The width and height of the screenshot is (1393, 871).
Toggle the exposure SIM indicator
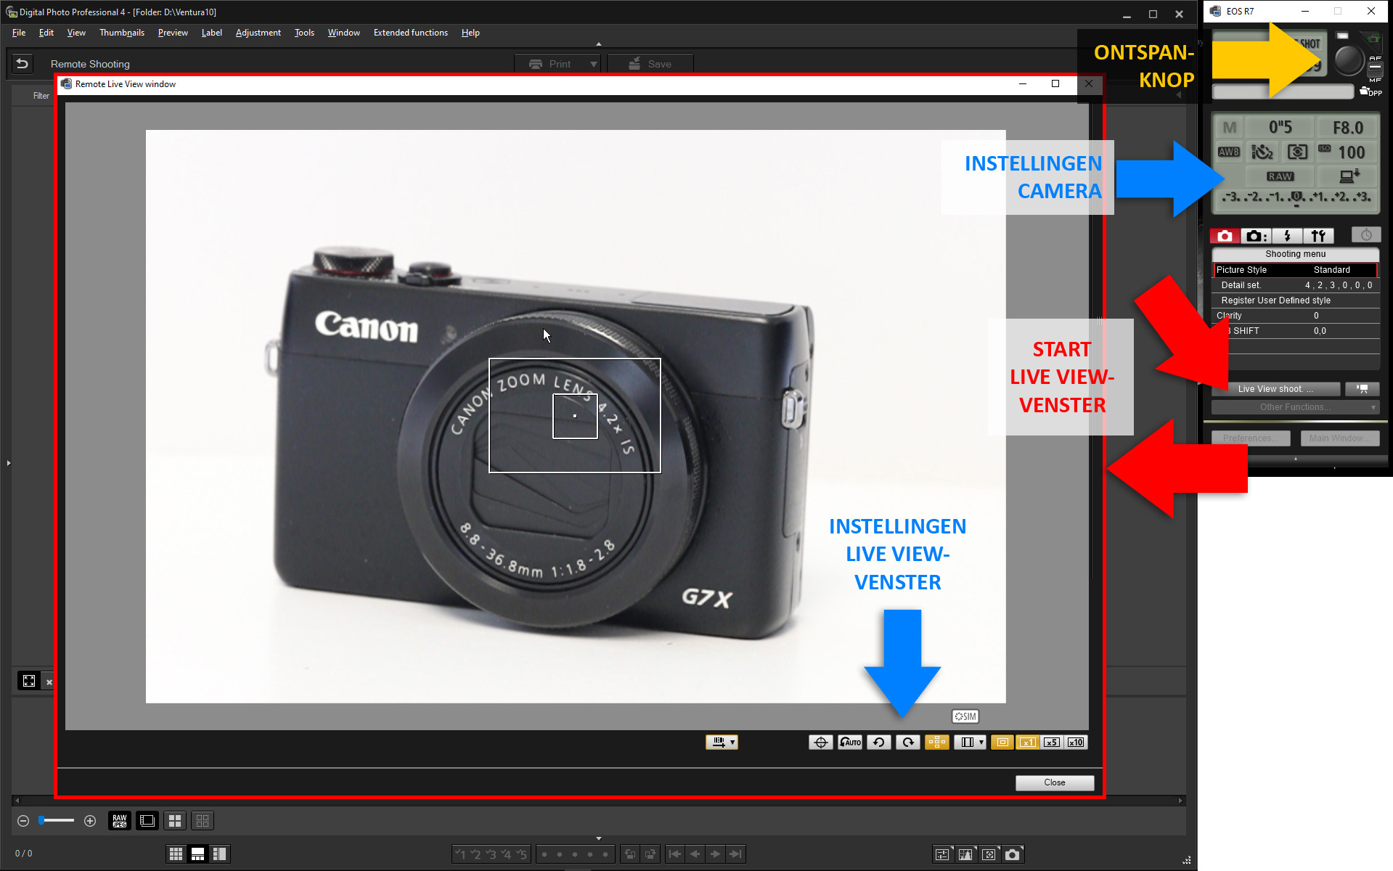pos(965,716)
